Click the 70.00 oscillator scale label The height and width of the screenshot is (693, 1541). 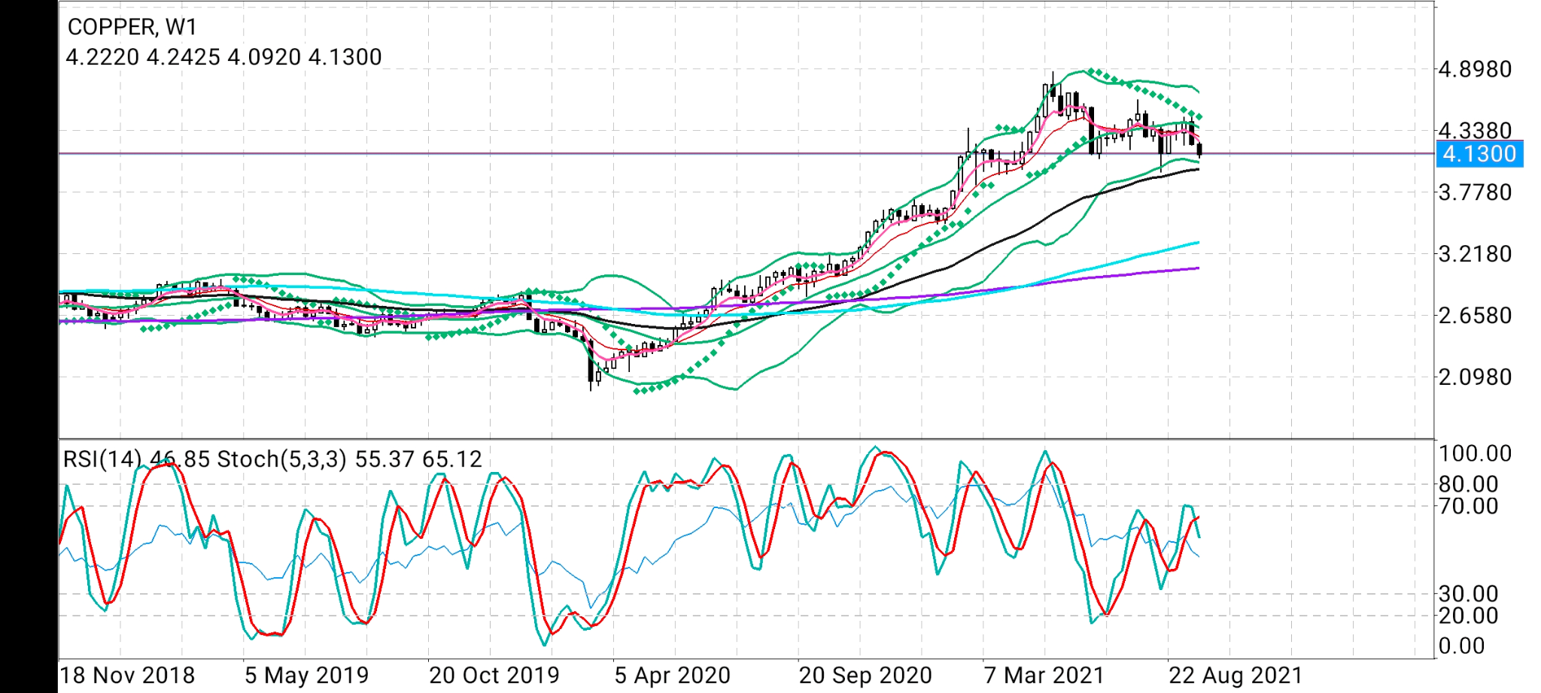coord(1468,506)
